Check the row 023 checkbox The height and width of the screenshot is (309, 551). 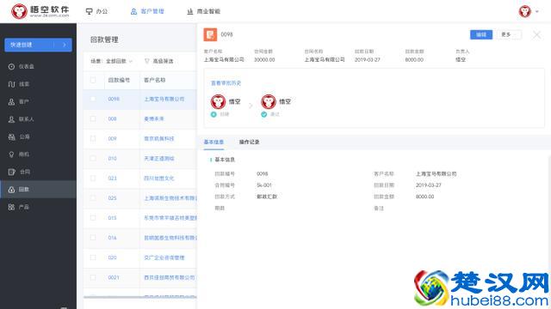[x=93, y=179]
